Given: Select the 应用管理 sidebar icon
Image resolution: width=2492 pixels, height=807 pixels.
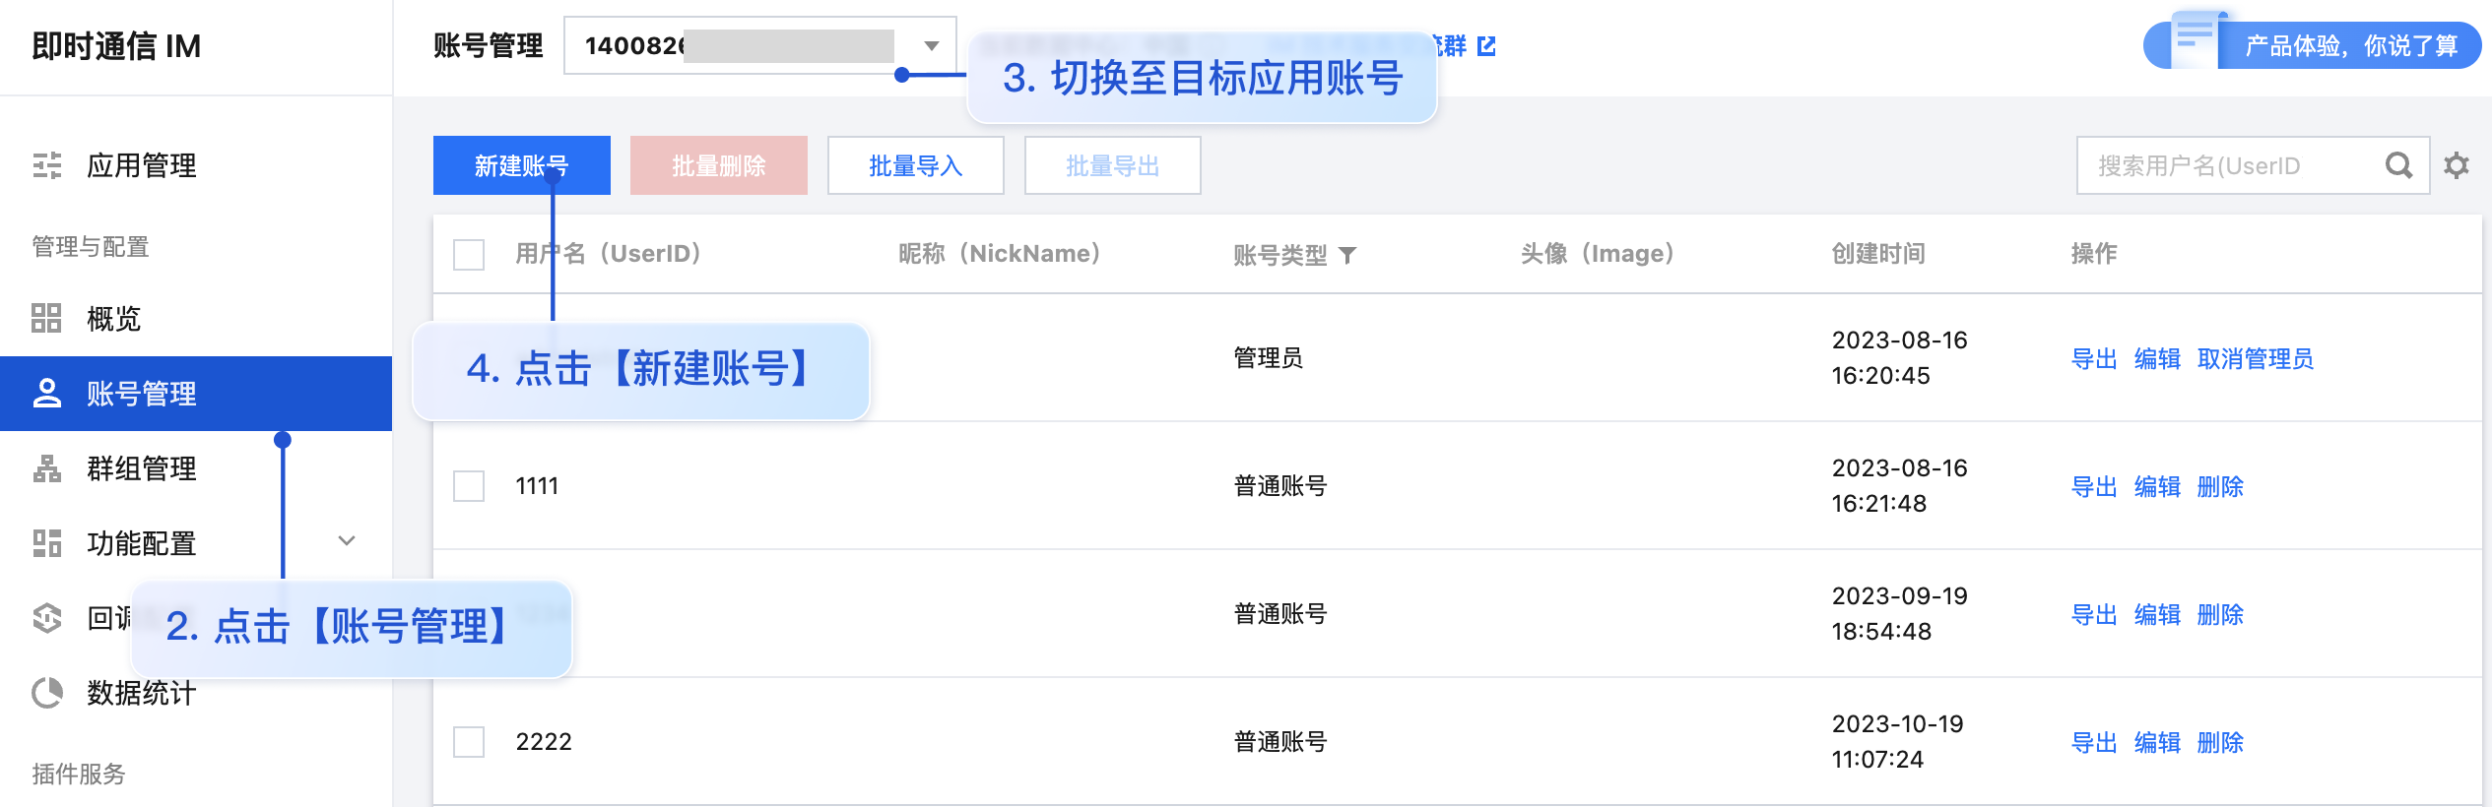Looking at the screenshot, I should [x=47, y=166].
